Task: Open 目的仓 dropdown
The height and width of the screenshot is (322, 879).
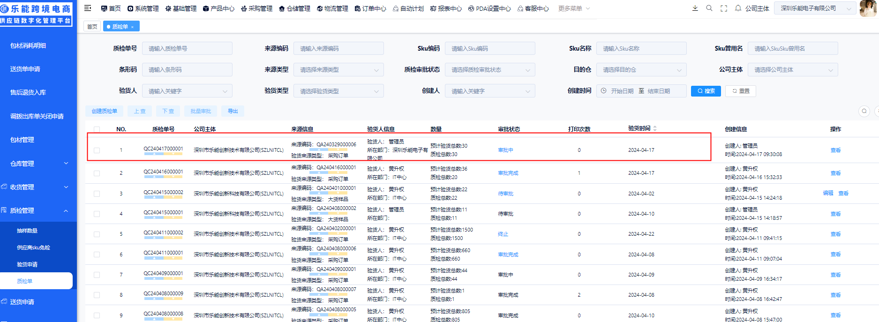Action: (641, 70)
